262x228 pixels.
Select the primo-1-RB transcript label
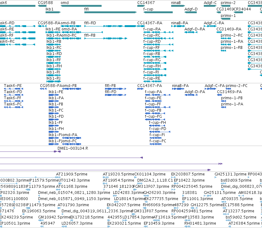pyautogui.click(x=232, y=48)
